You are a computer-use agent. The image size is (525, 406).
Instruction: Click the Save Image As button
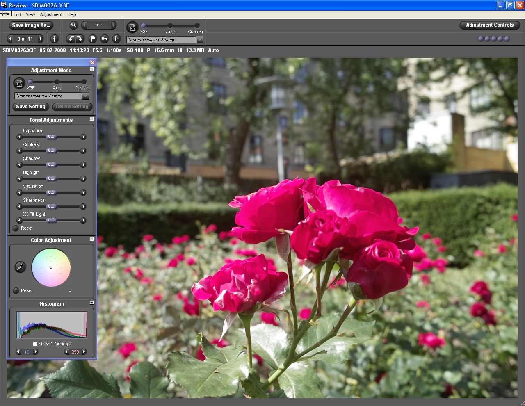(x=31, y=25)
